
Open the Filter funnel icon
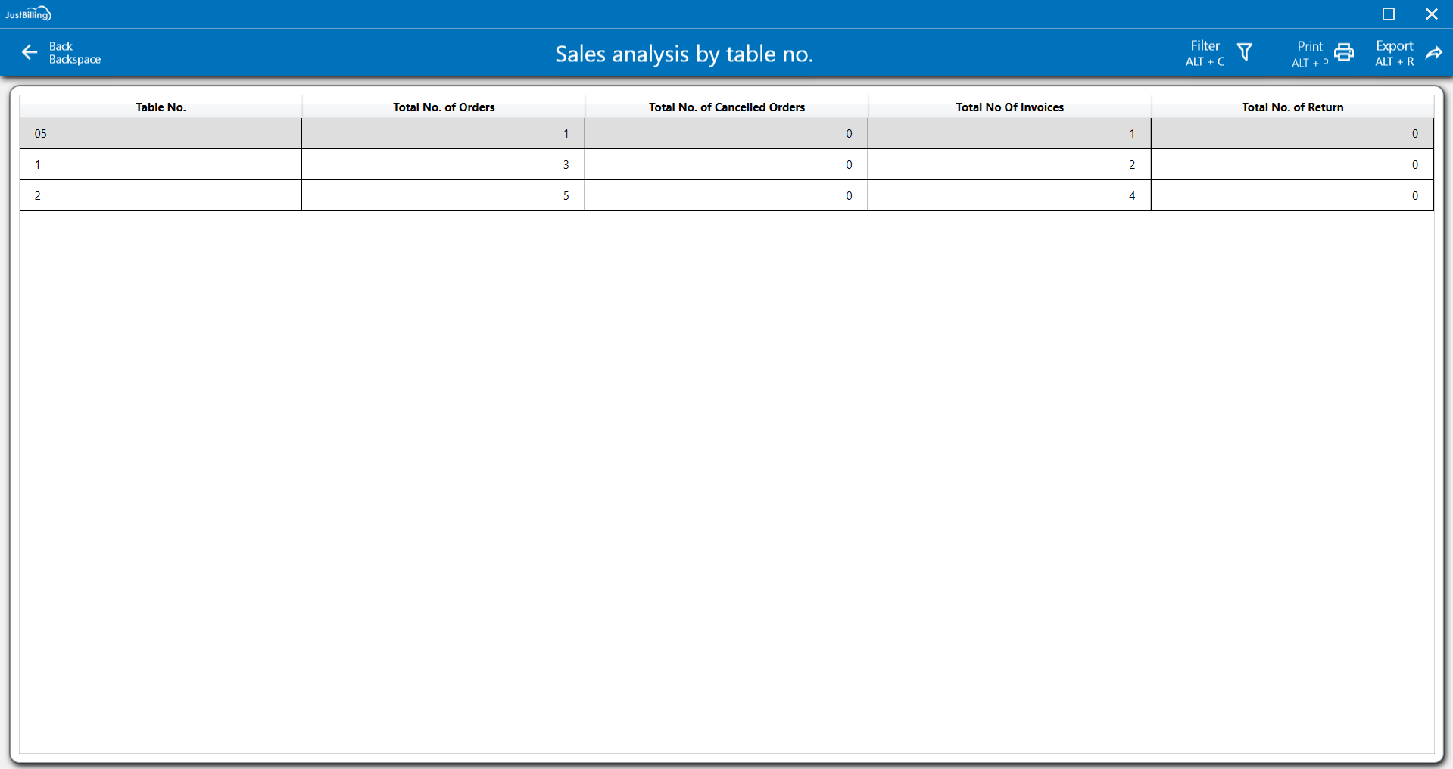click(1244, 52)
